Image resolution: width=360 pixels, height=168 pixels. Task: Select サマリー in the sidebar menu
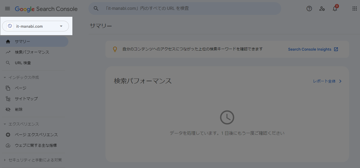click(23, 42)
